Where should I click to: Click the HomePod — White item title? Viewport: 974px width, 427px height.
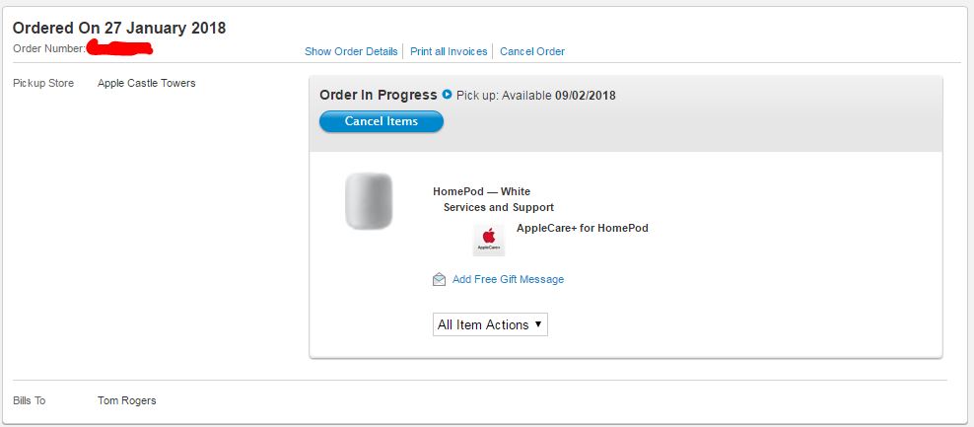point(481,191)
